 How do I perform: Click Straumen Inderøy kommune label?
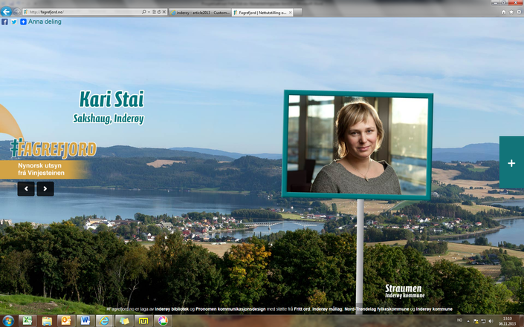[404, 291]
